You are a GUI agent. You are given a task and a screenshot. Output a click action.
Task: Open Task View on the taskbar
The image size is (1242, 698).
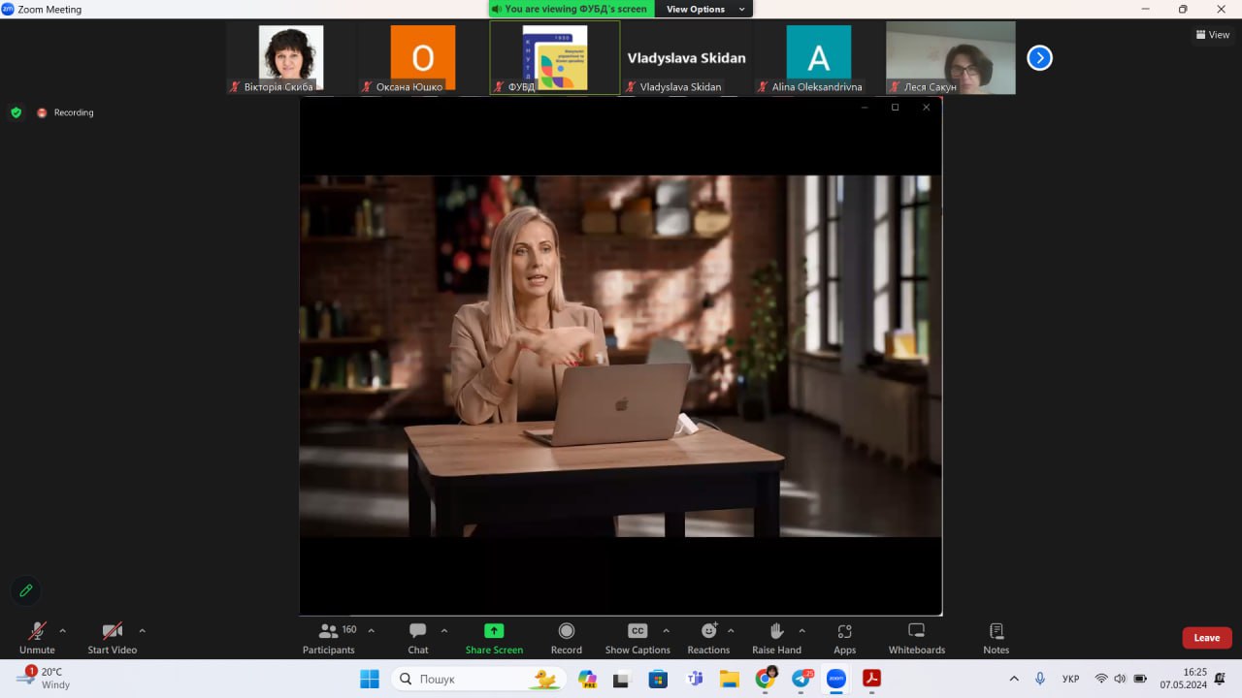(622, 679)
